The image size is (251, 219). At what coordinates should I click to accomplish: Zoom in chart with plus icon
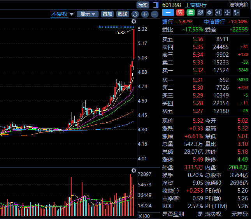click(x=145, y=14)
